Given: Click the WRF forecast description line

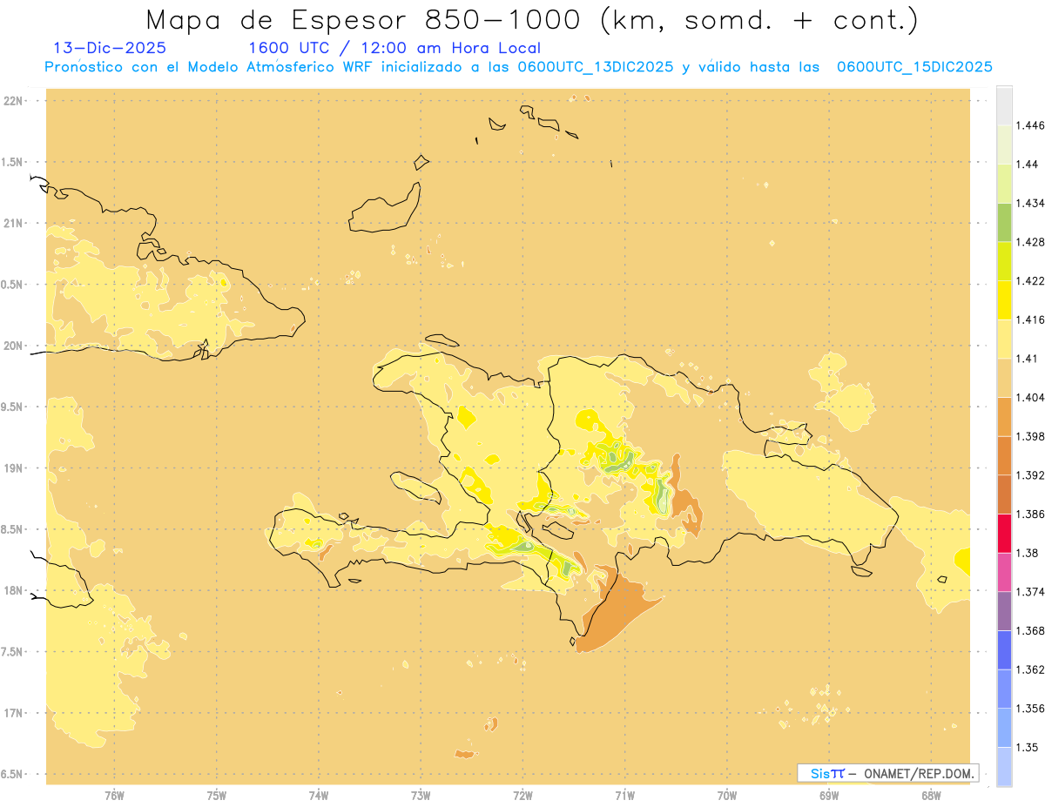Looking at the screenshot, I should 518,67.
